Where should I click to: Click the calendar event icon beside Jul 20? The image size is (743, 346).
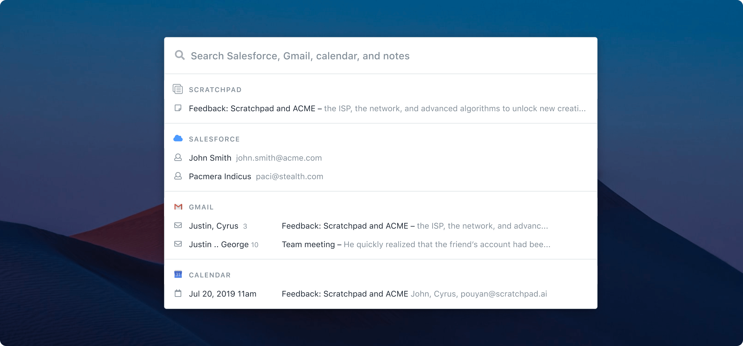click(178, 293)
